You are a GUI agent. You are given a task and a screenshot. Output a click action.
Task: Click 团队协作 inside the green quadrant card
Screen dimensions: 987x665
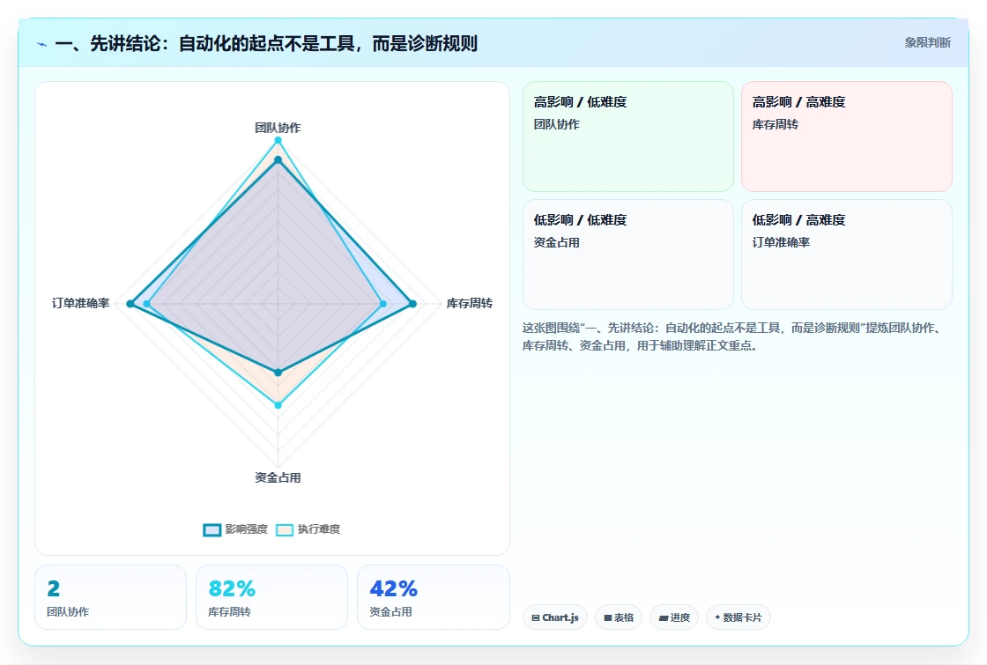click(x=556, y=124)
